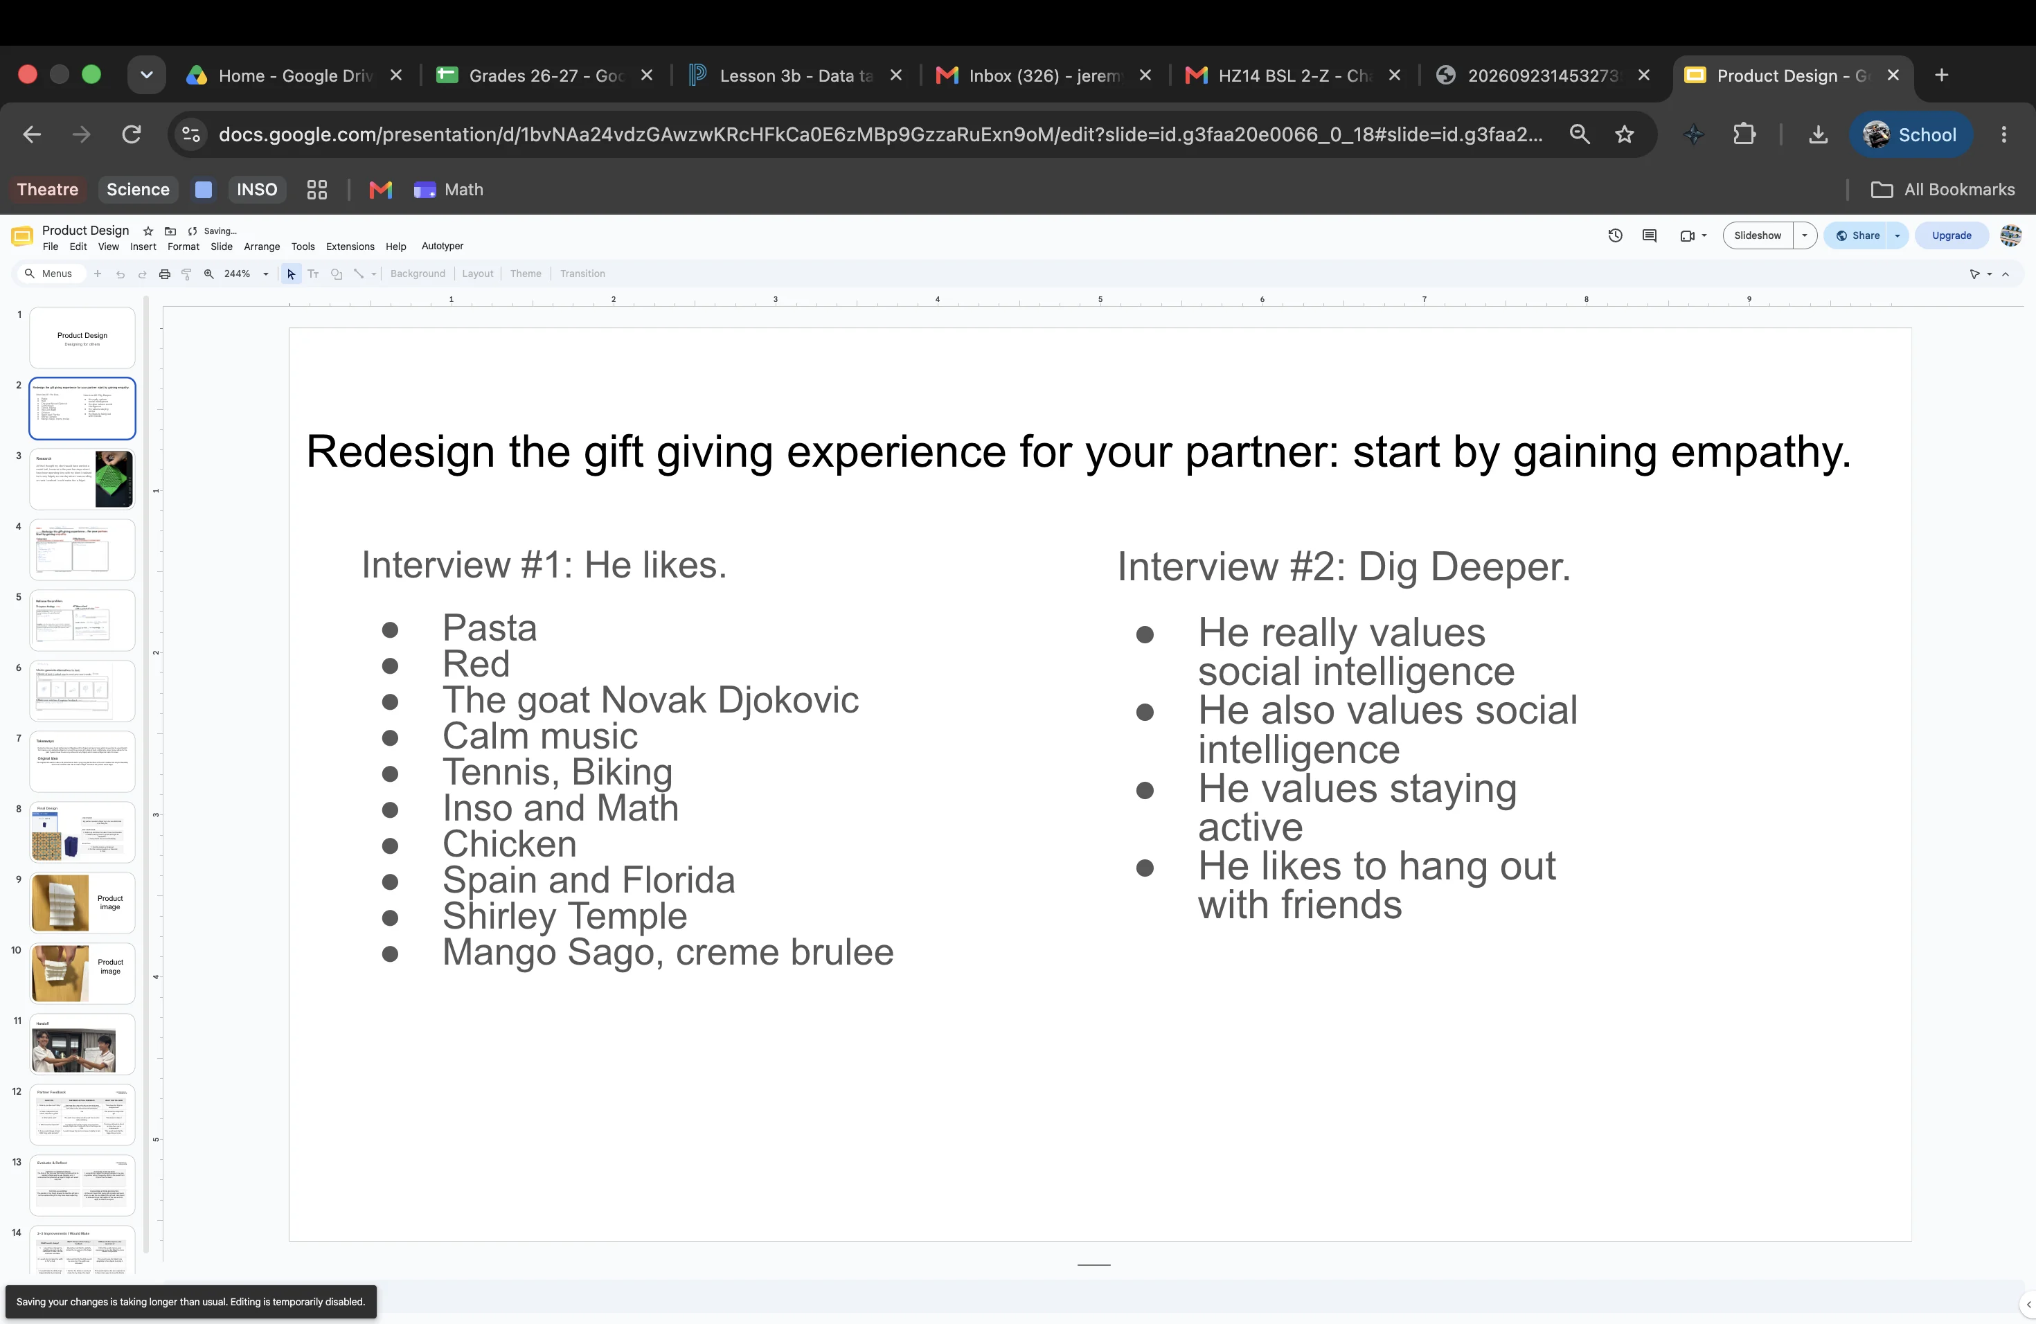
Task: Click the undo arrow in toolbar
Action: click(120, 274)
